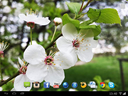128x96 pixels.
Task: Tap the cellular signal strength icon
Action: pos(124,93)
